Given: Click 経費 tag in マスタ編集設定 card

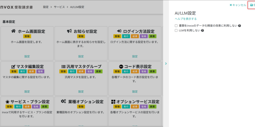Looking at the screenshot, I should coord(32,71).
